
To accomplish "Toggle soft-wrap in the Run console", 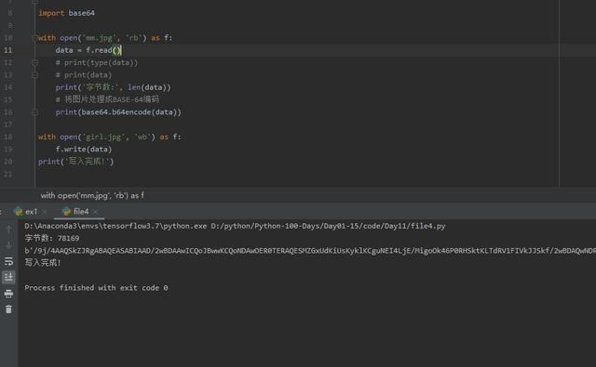I will pyautogui.click(x=8, y=261).
